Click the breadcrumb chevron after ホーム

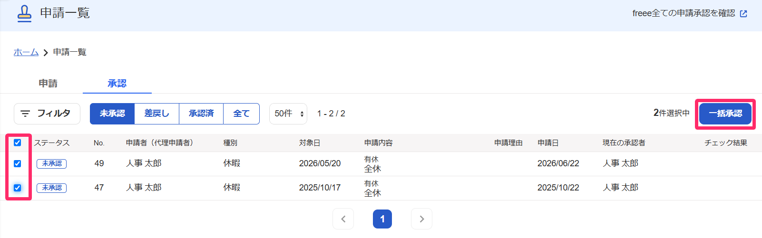click(46, 53)
